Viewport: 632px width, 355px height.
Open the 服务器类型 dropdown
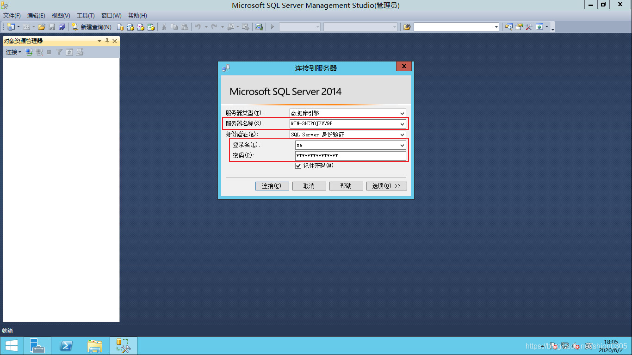coord(348,113)
